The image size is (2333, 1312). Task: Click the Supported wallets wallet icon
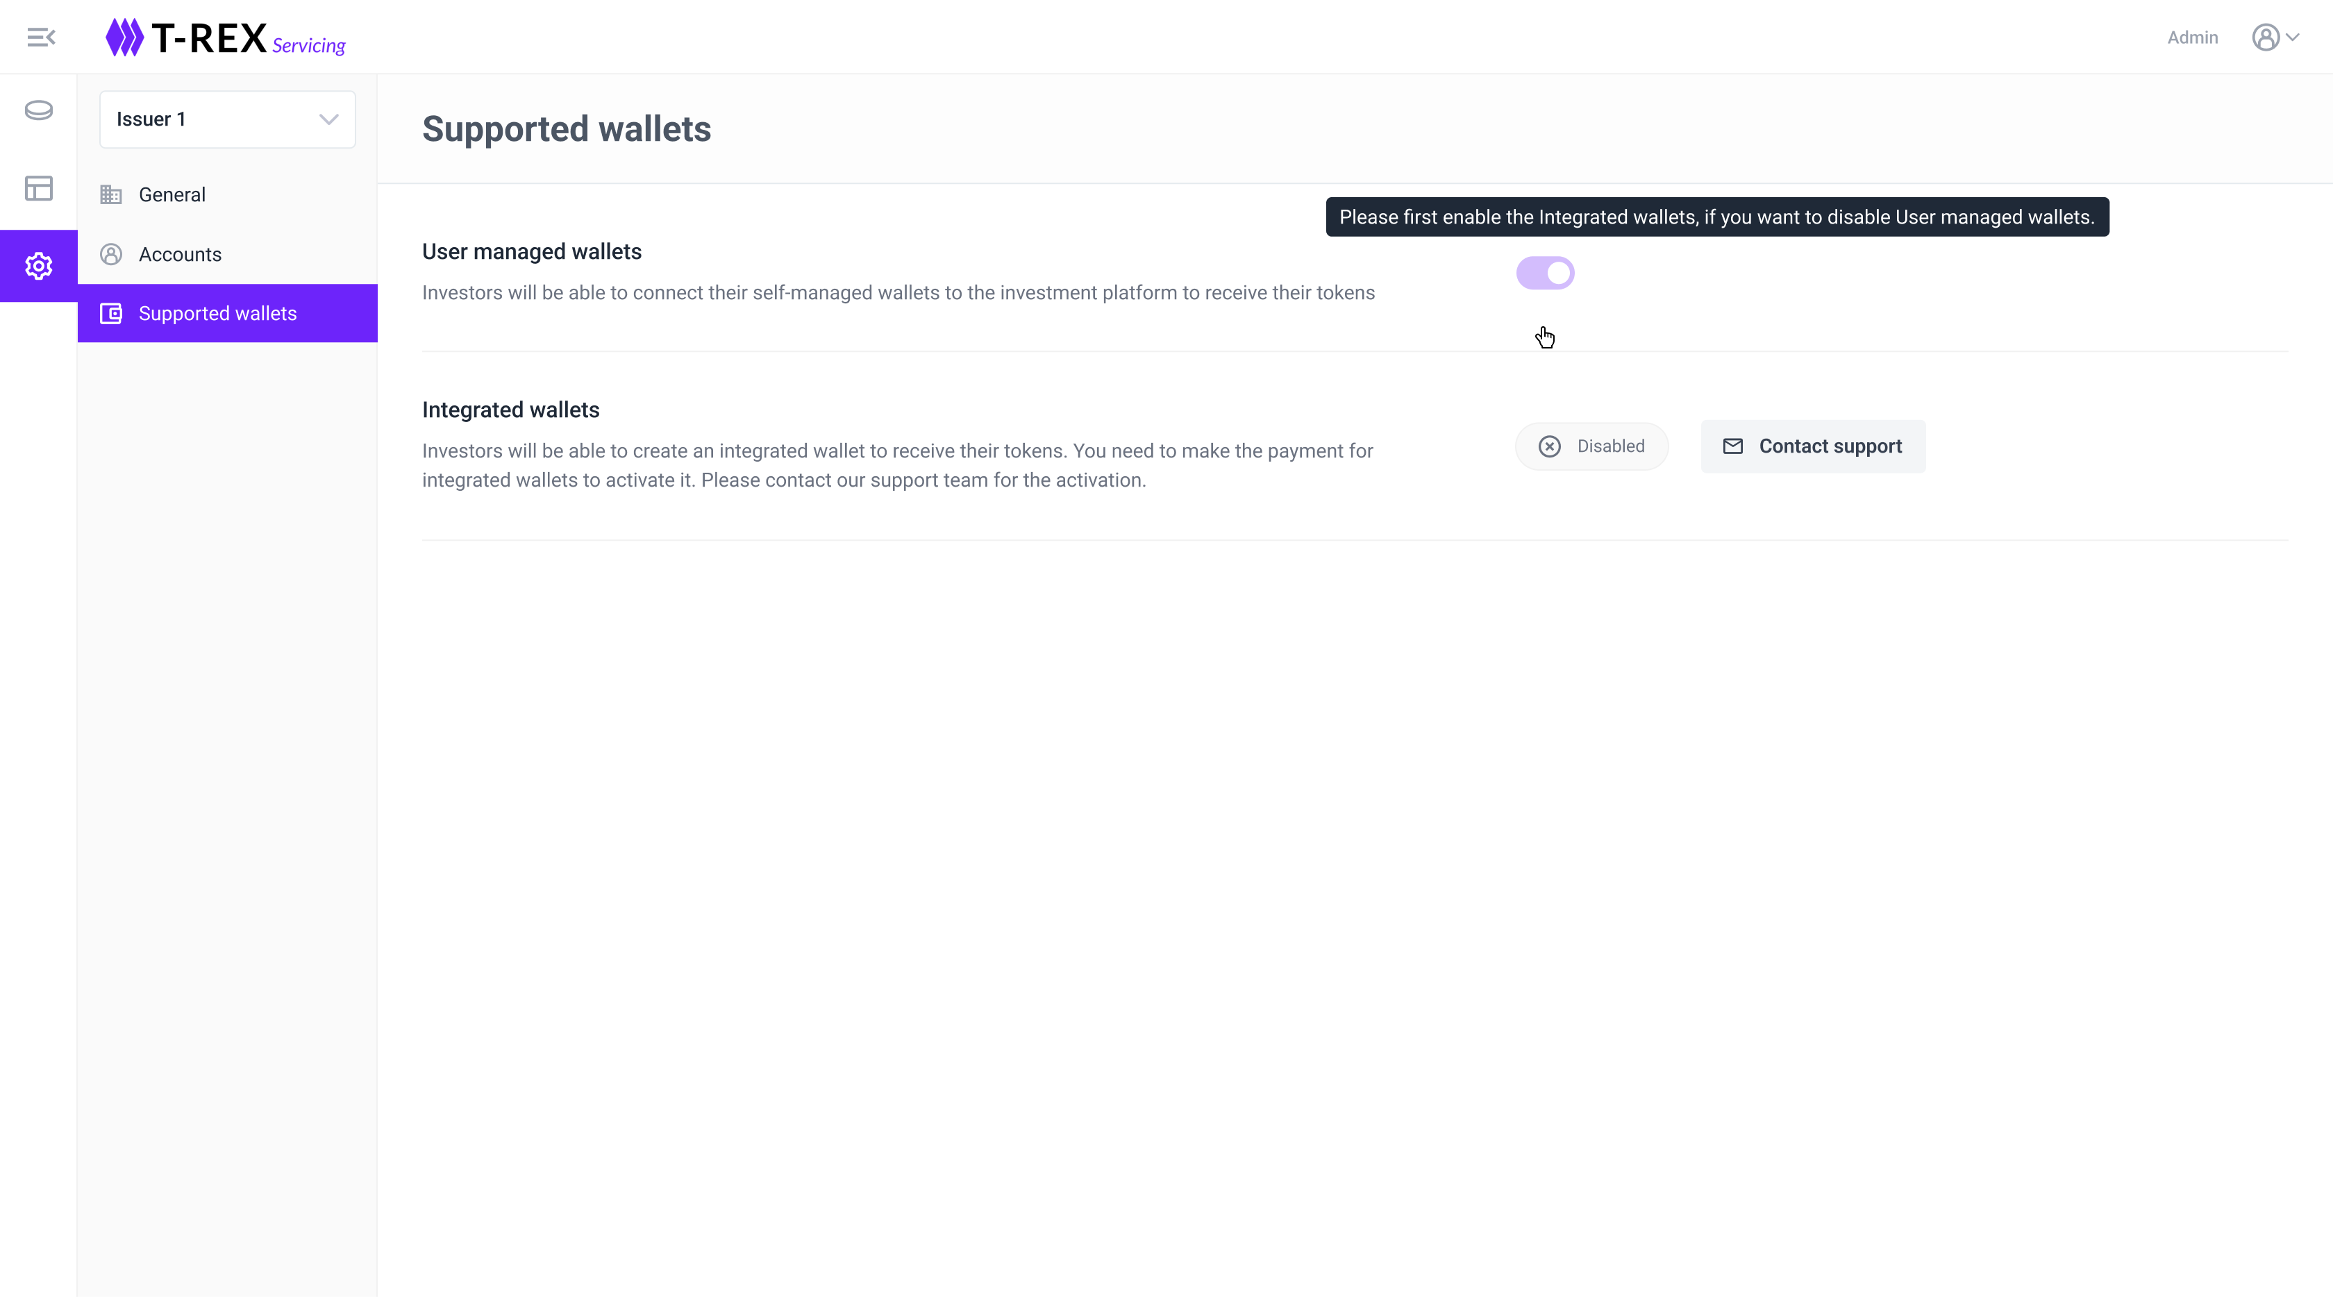(111, 313)
